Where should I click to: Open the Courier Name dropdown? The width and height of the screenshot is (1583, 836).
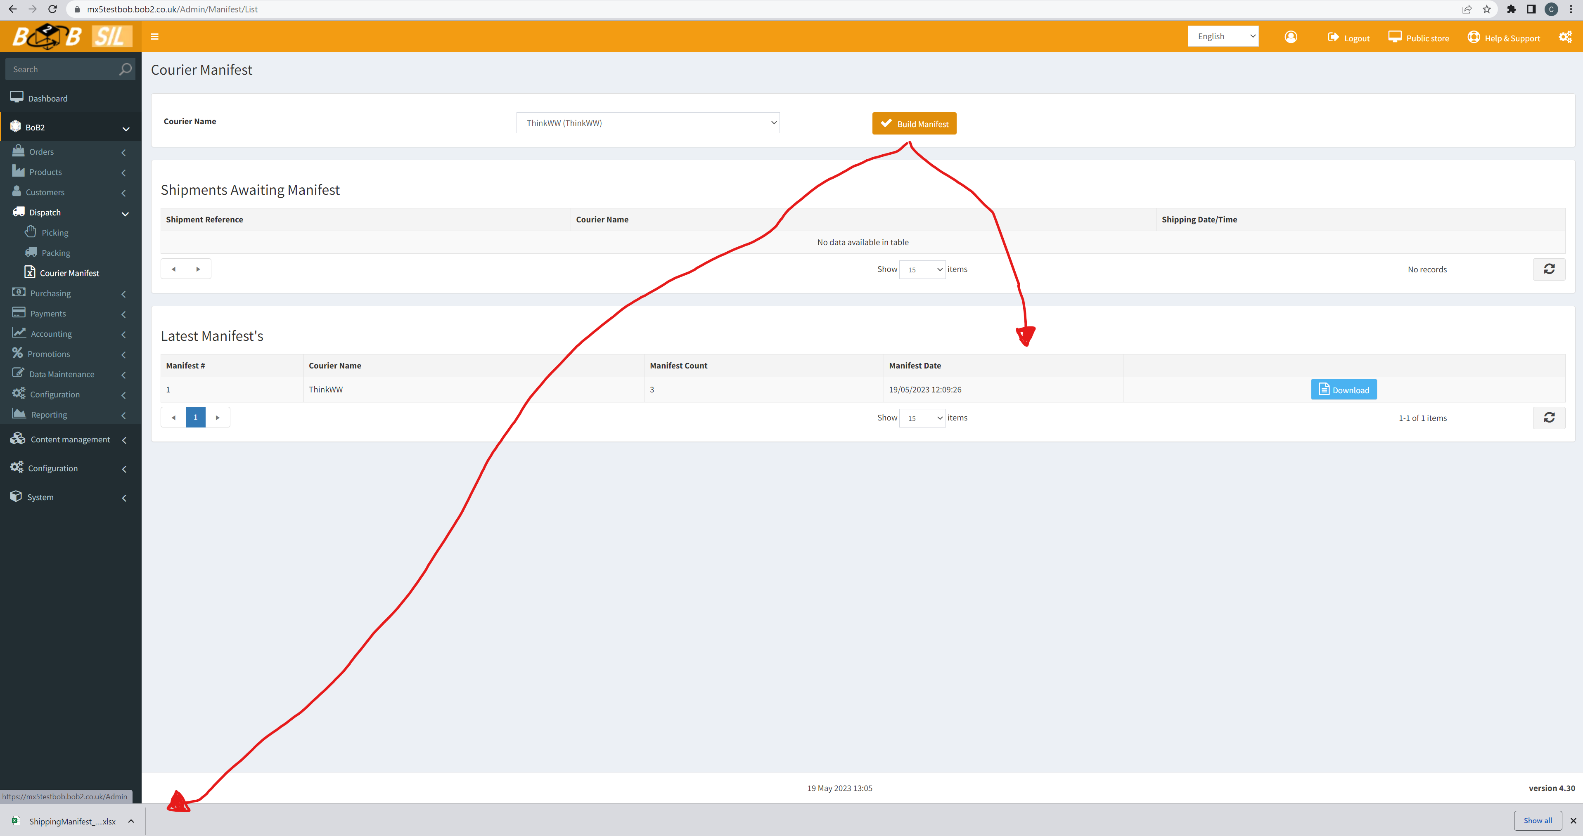[648, 122]
